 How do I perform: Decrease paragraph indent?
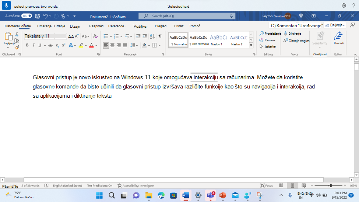tap(138, 36)
